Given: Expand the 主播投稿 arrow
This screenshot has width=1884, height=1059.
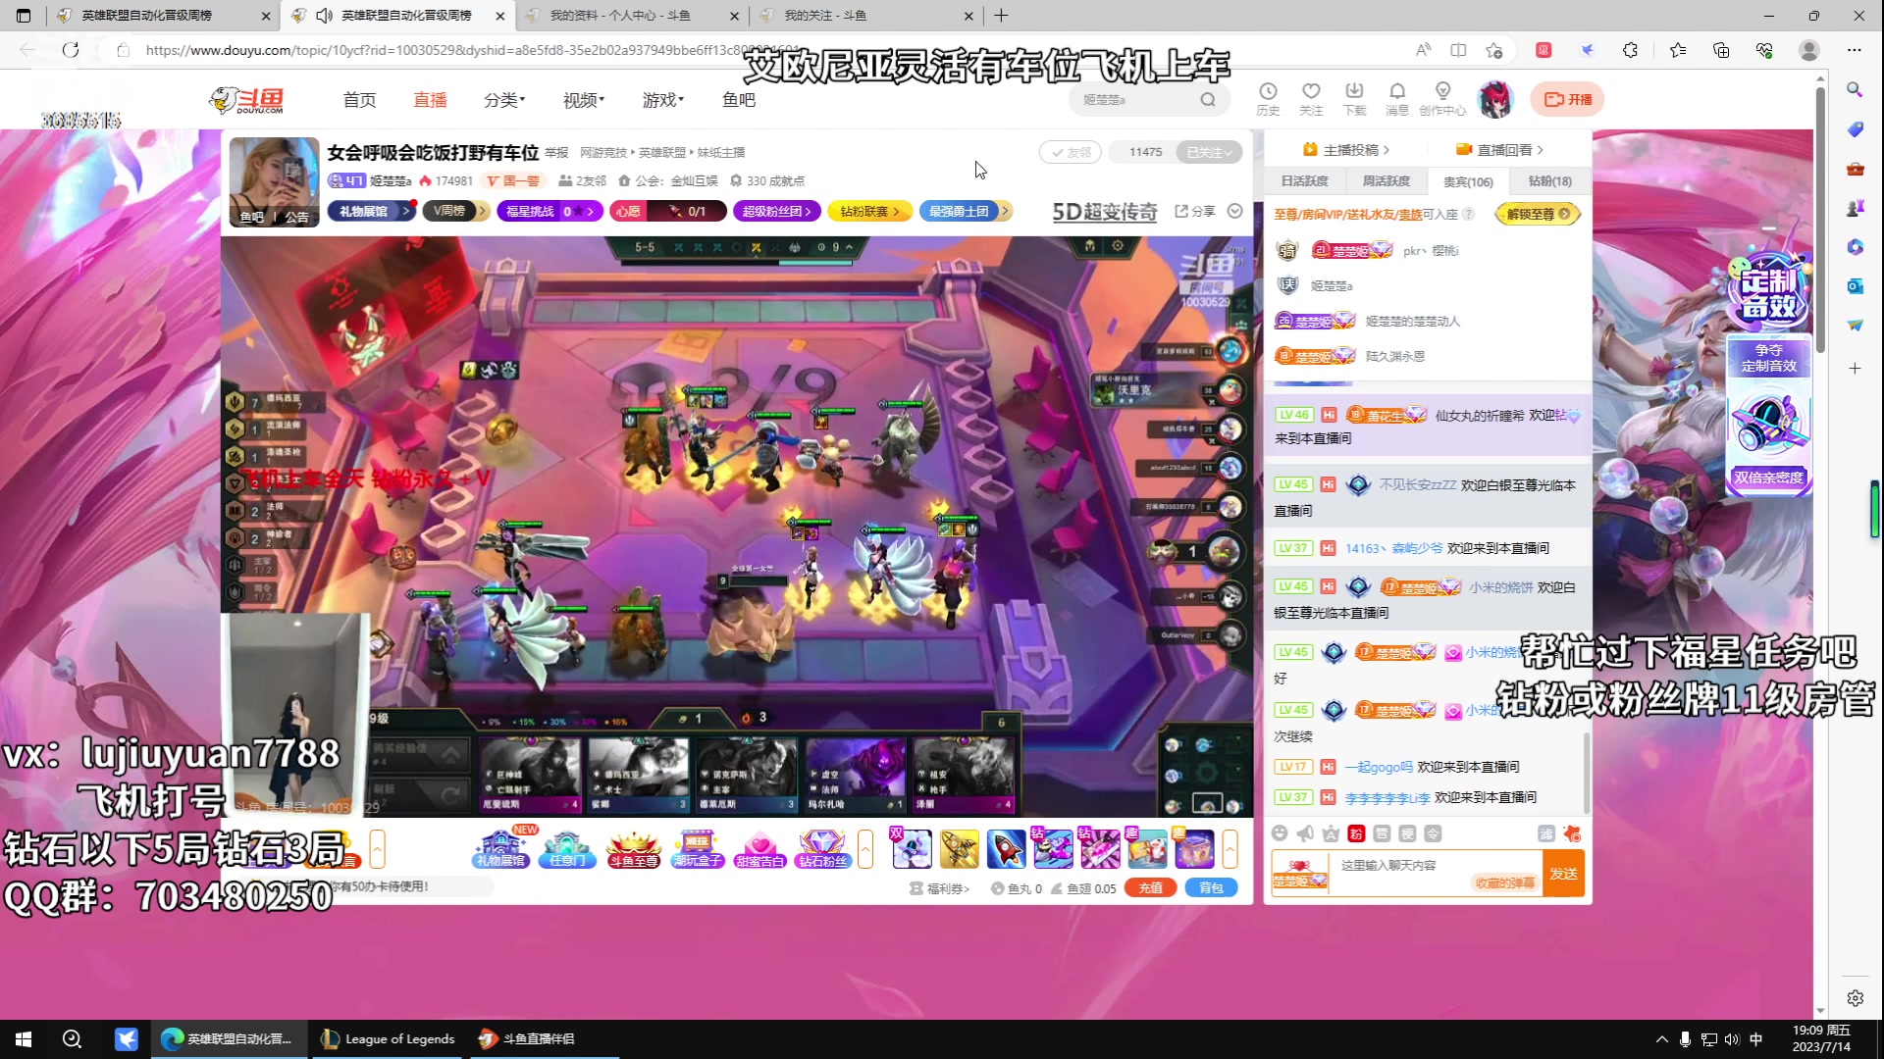Looking at the screenshot, I should (1386, 150).
